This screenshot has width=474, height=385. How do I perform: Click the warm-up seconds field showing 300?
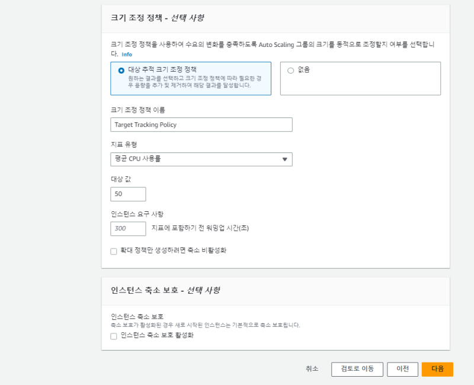[128, 228]
